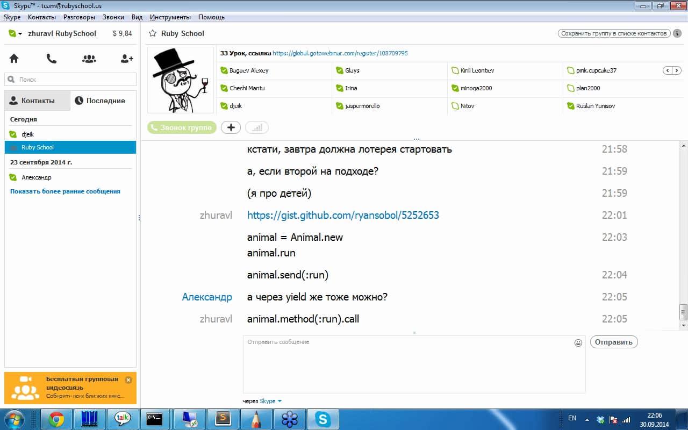Open the Звонки menu
688x430 pixels.
pyautogui.click(x=113, y=17)
